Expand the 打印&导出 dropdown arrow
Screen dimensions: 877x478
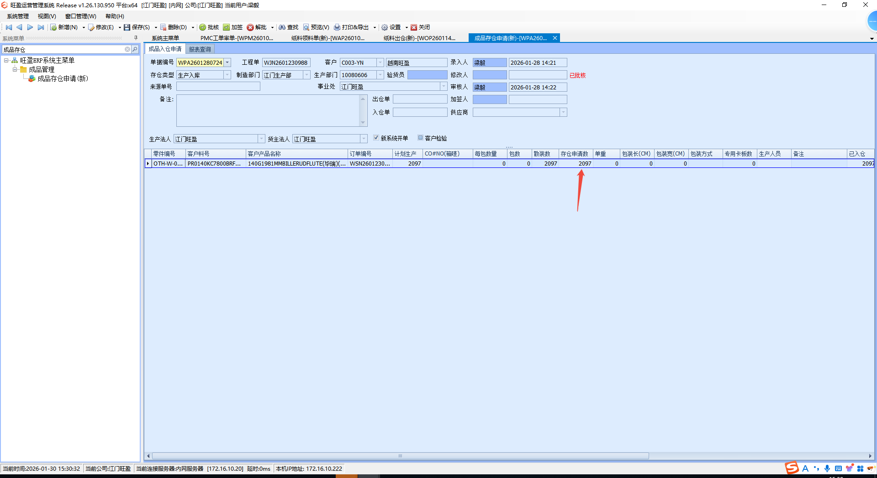(x=375, y=27)
